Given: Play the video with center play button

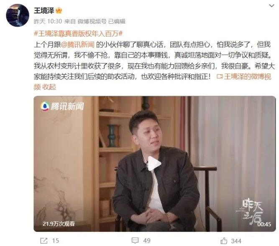Looking at the screenshot, I should (x=154, y=164).
